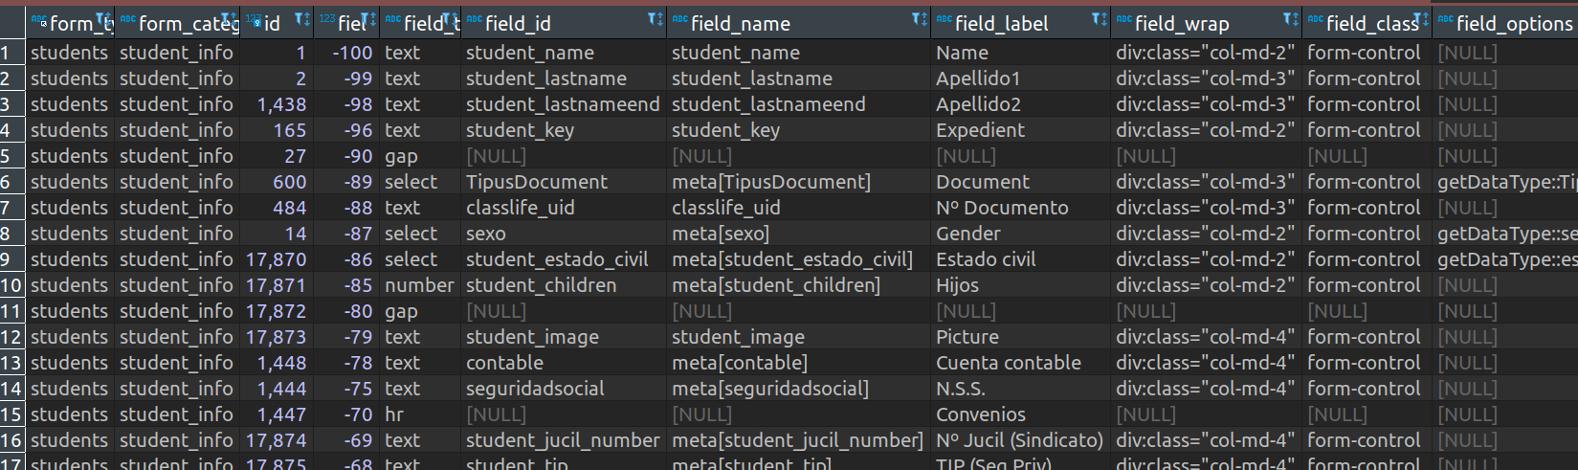Click the 'meta[student_jucil_number]' cell
The width and height of the screenshot is (1578, 470).
click(x=798, y=440)
